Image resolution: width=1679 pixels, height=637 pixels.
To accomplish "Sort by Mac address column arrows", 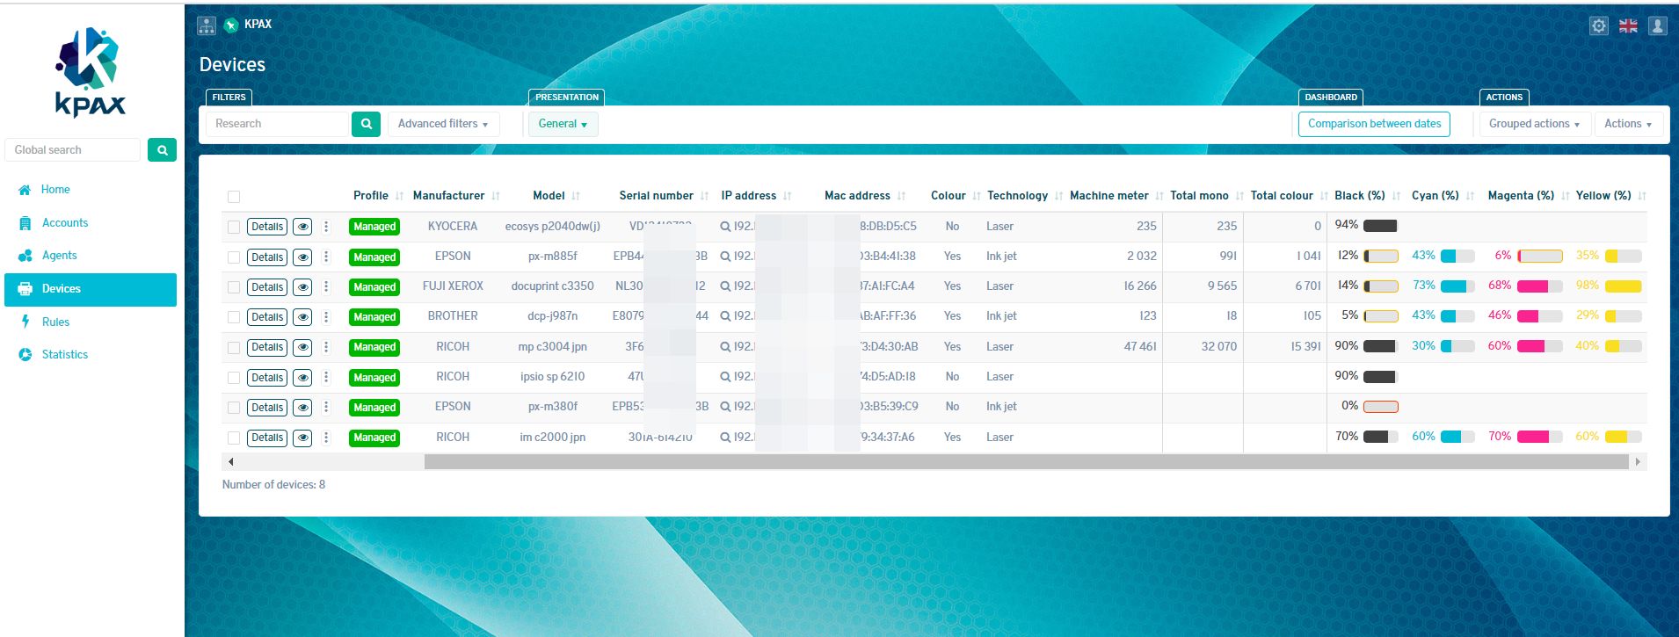I will tap(901, 196).
